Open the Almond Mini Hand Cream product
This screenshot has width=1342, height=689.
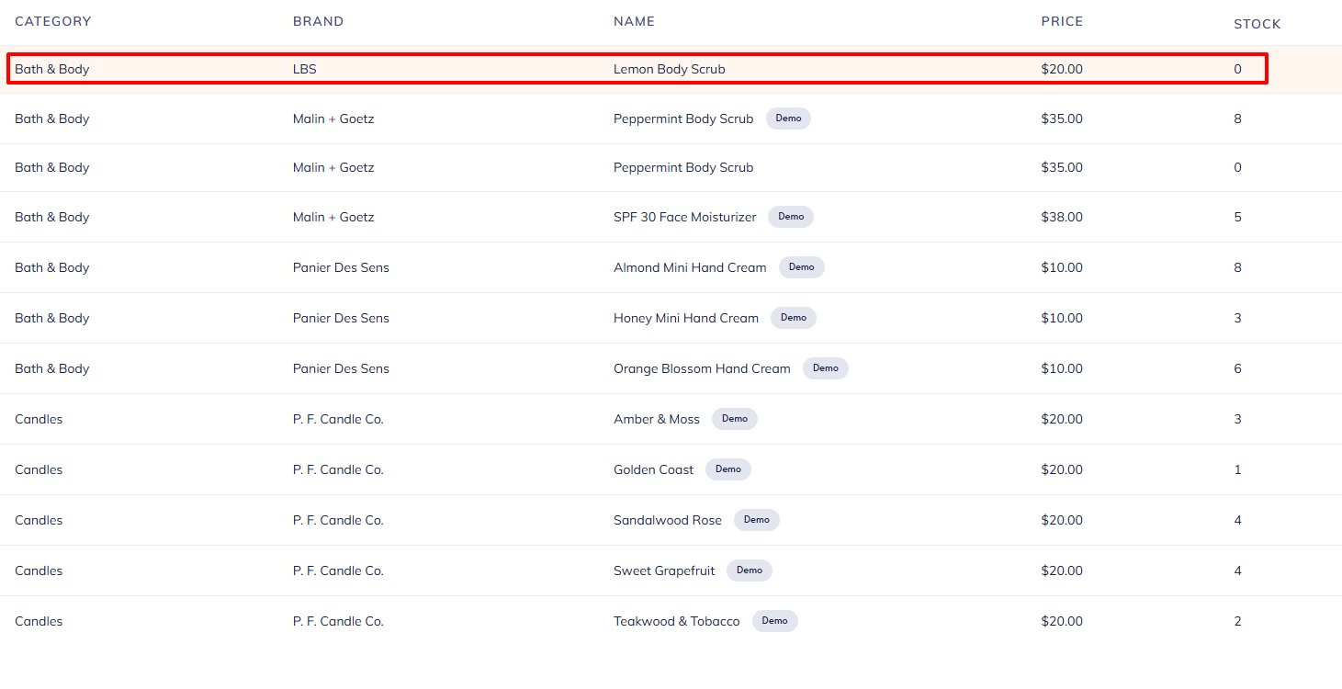coord(689,267)
